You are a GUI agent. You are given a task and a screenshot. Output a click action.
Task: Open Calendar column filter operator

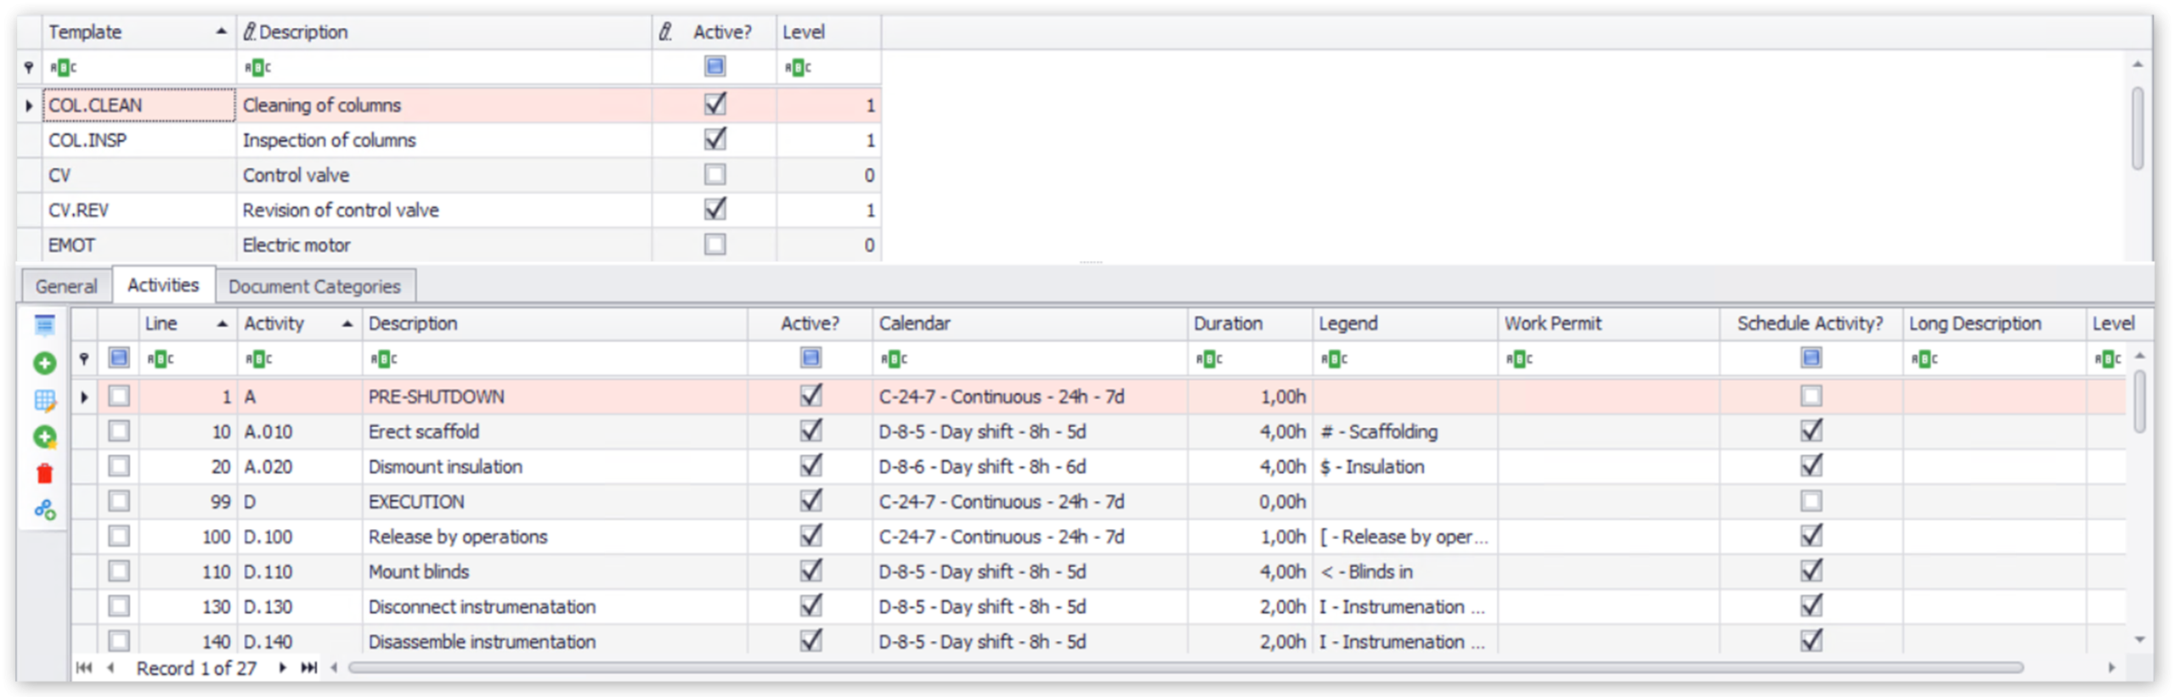click(893, 359)
